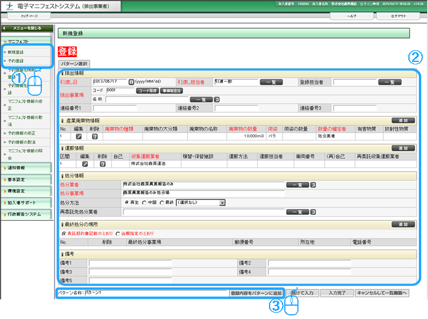Click 一覧 button beside 引渡し担当者

[x=271, y=82]
